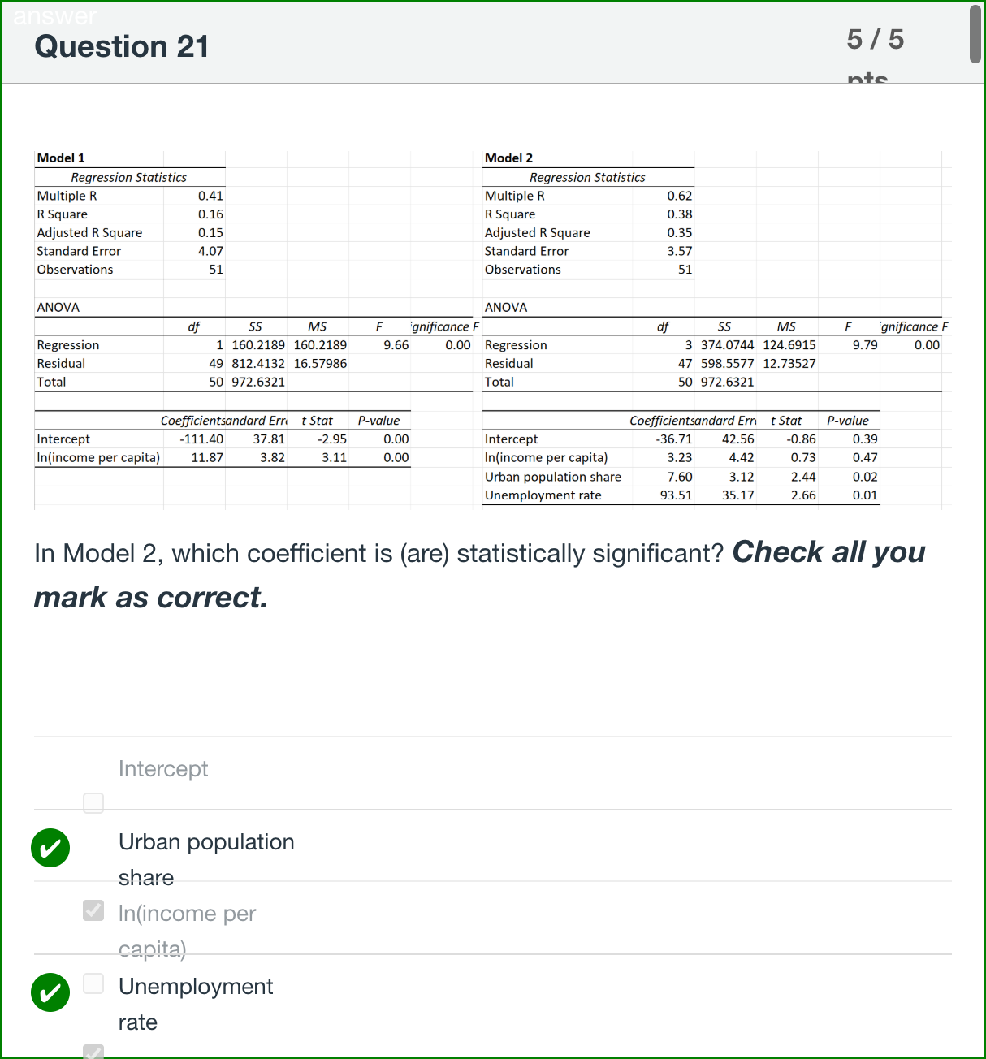
Task: Click the 5 / 5 points score
Action: click(x=875, y=39)
